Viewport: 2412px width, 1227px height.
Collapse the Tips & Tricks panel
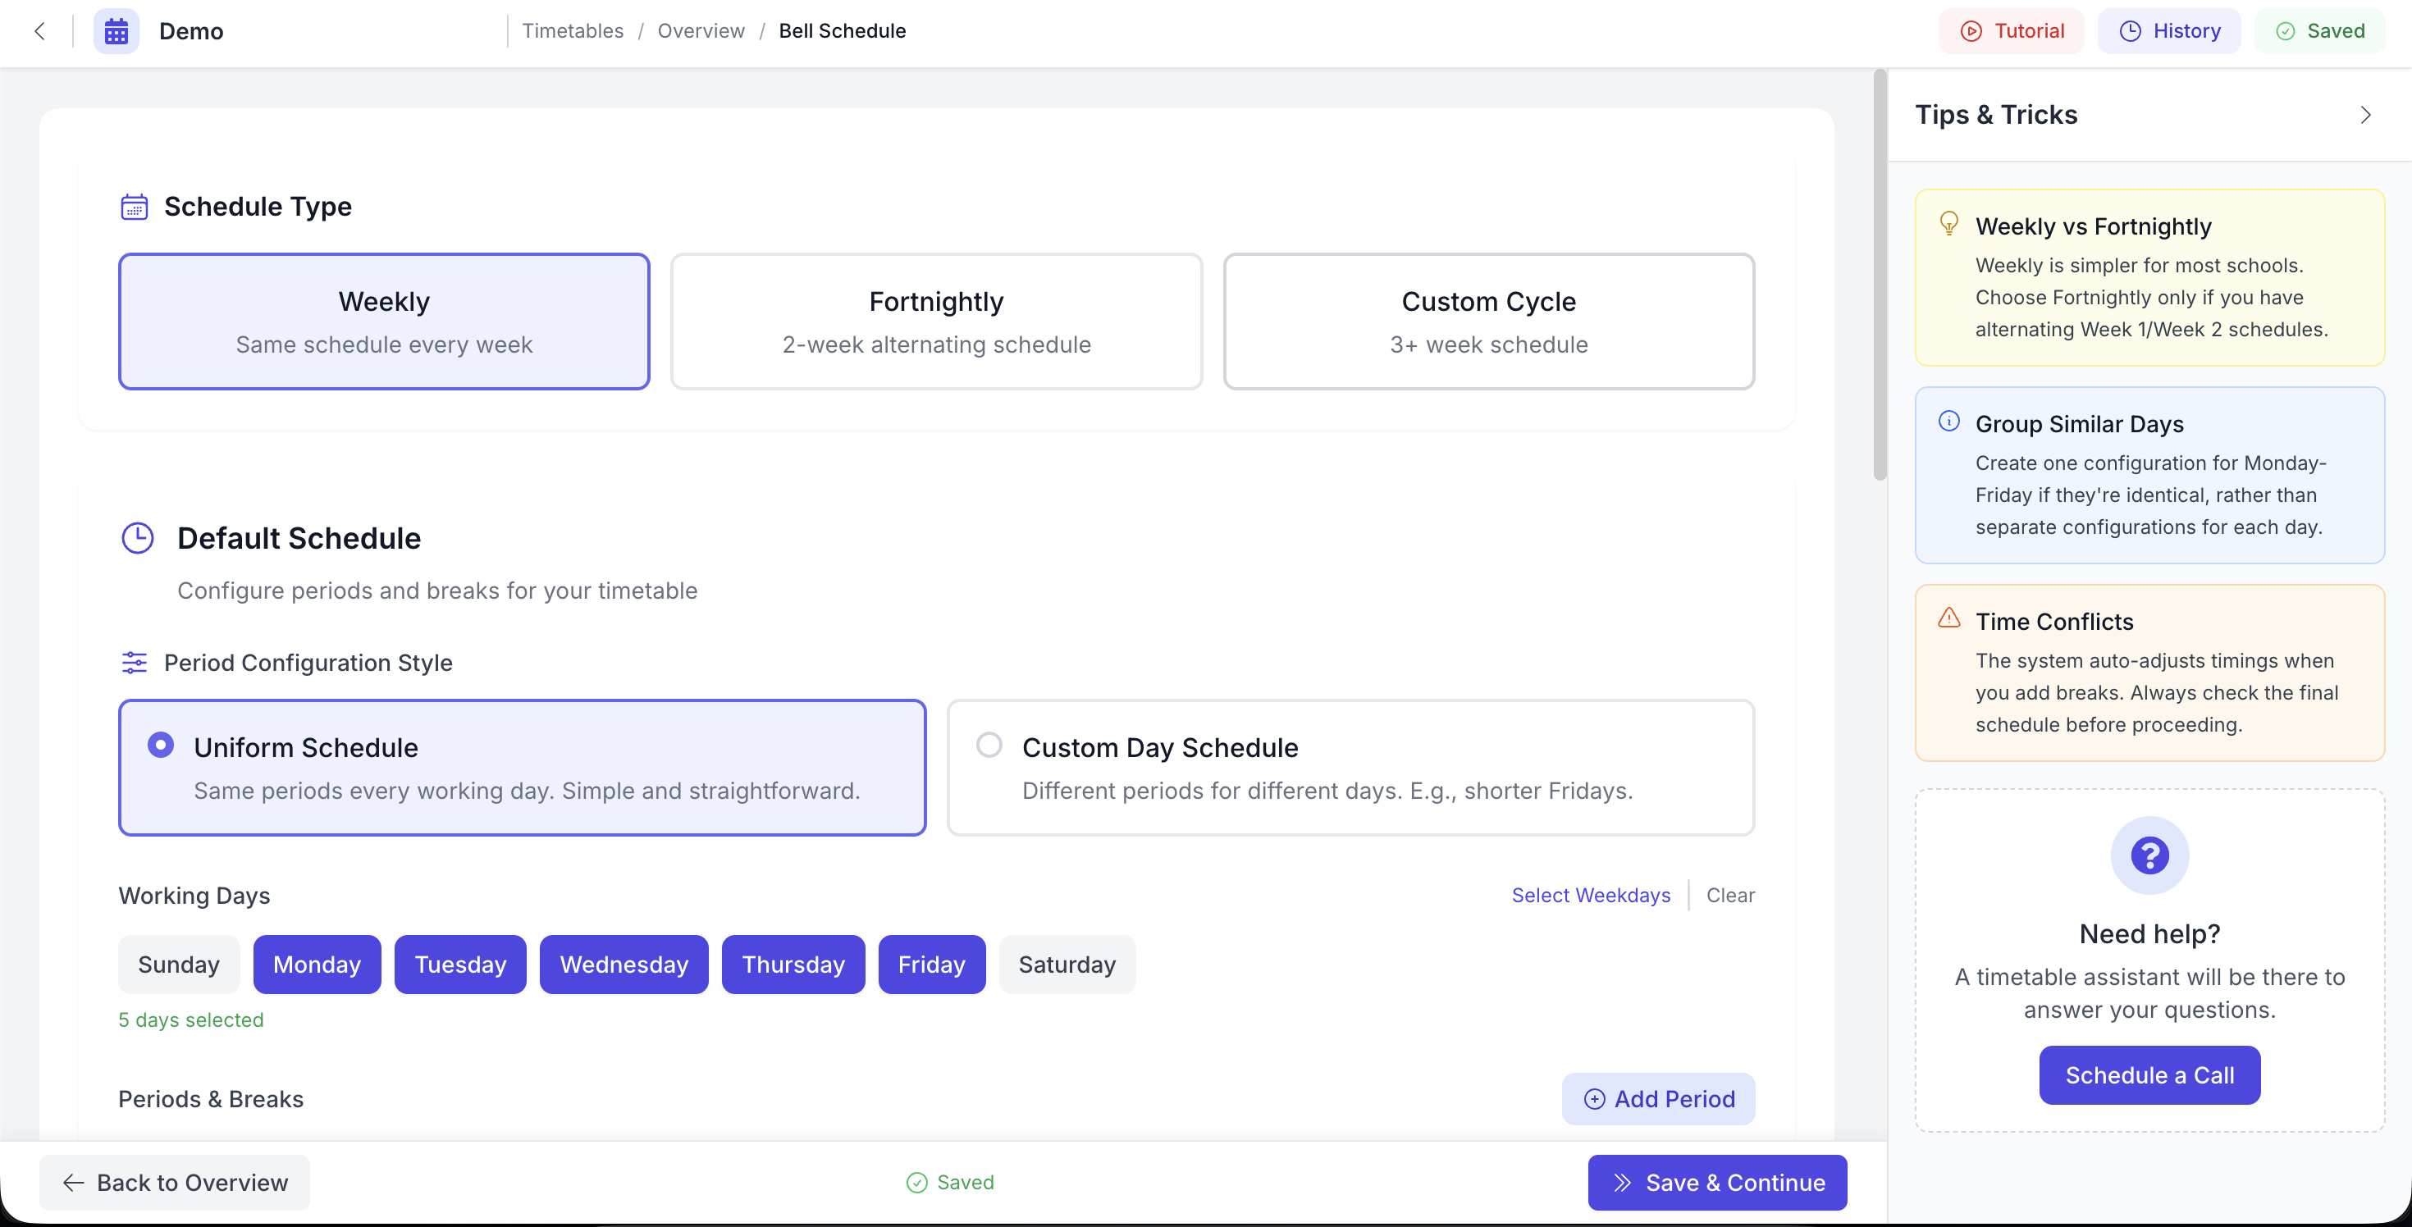2366,114
